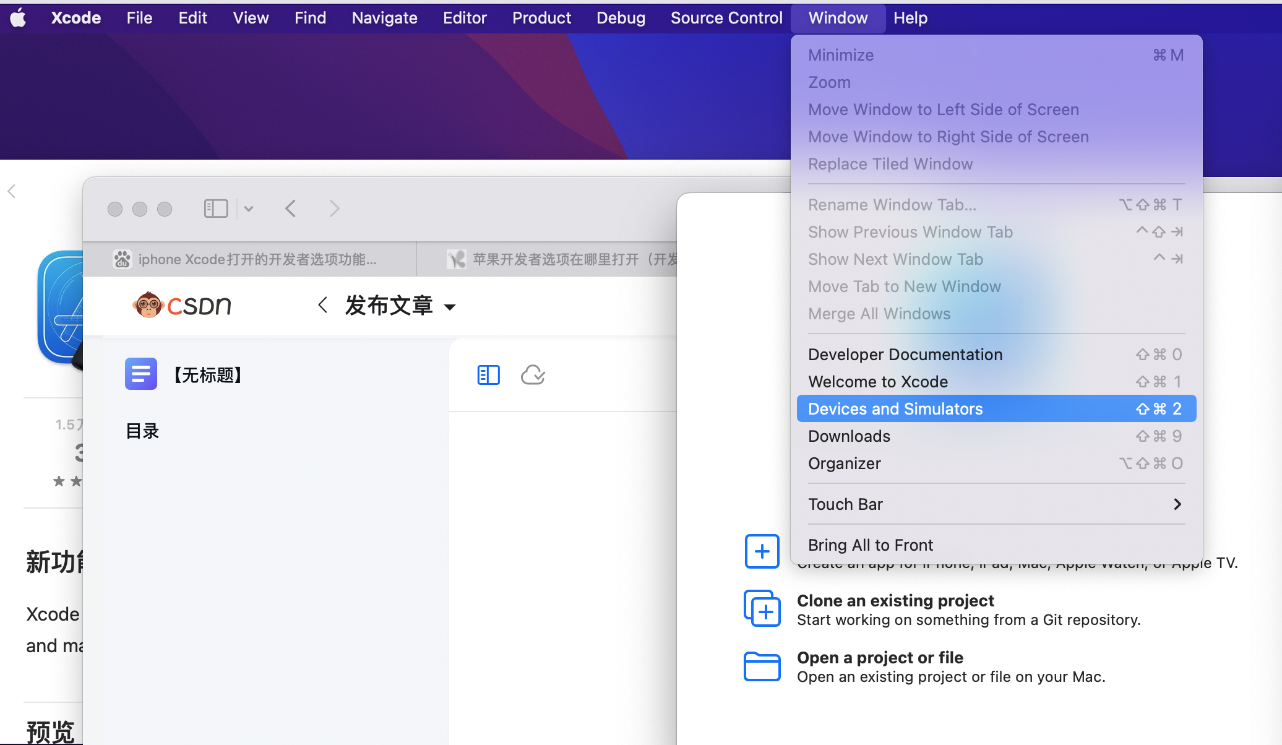Open the Organizer window
The width and height of the screenshot is (1282, 745).
996,463
